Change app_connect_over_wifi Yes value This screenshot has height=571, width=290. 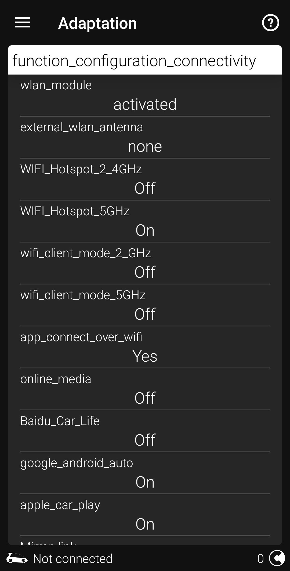coord(145,356)
